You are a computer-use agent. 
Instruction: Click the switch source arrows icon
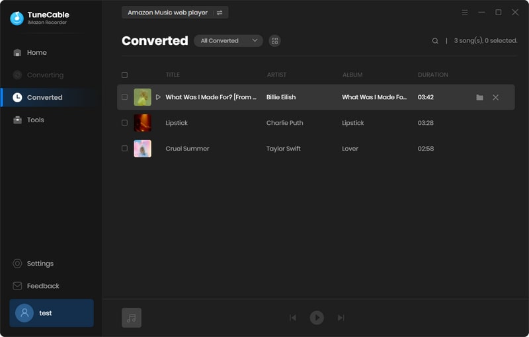220,13
